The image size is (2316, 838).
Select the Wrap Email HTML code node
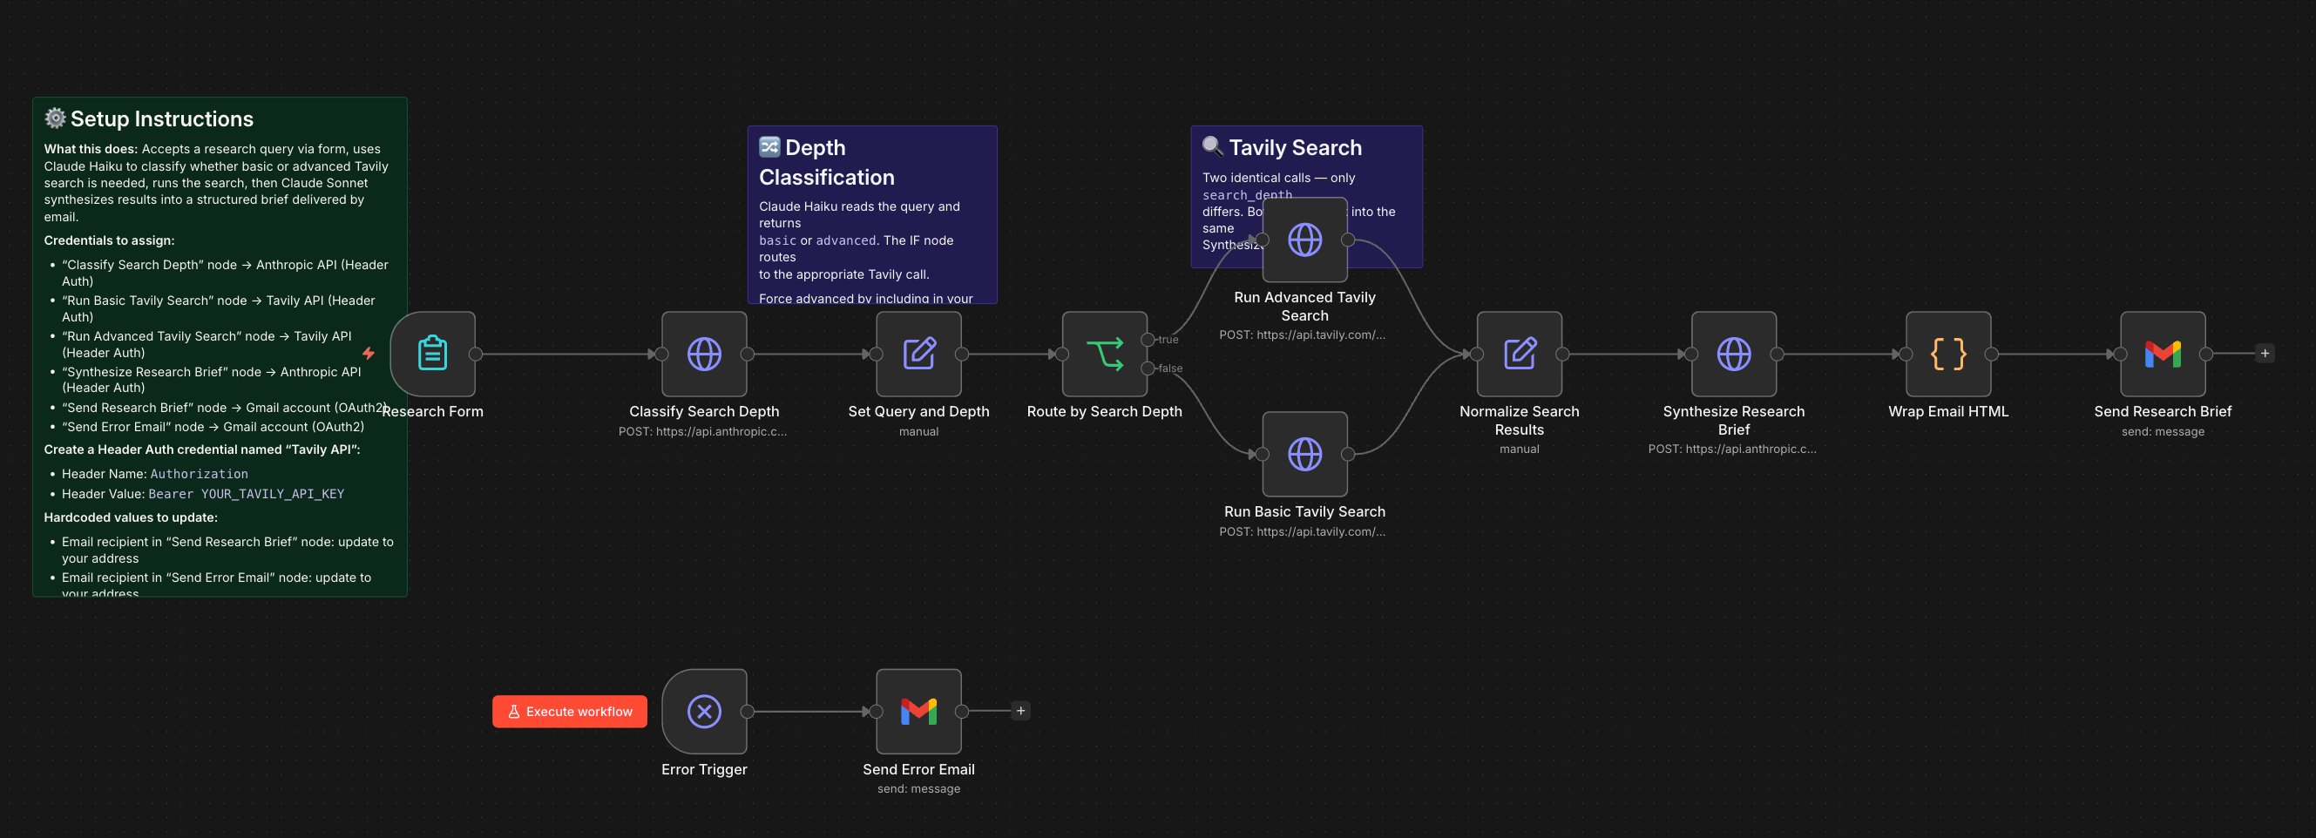click(x=1948, y=354)
